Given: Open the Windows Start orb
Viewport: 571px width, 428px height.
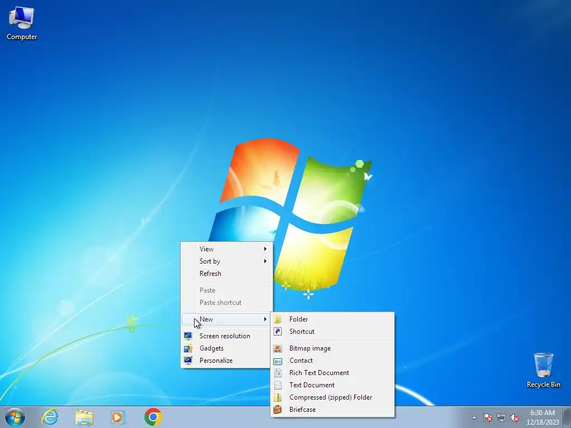Looking at the screenshot, I should point(15,417).
